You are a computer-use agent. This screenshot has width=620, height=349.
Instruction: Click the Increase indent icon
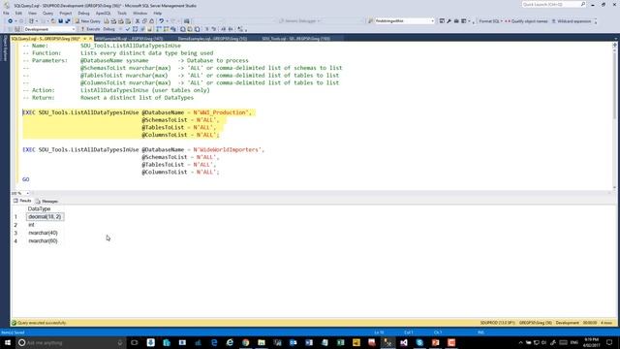(231, 29)
